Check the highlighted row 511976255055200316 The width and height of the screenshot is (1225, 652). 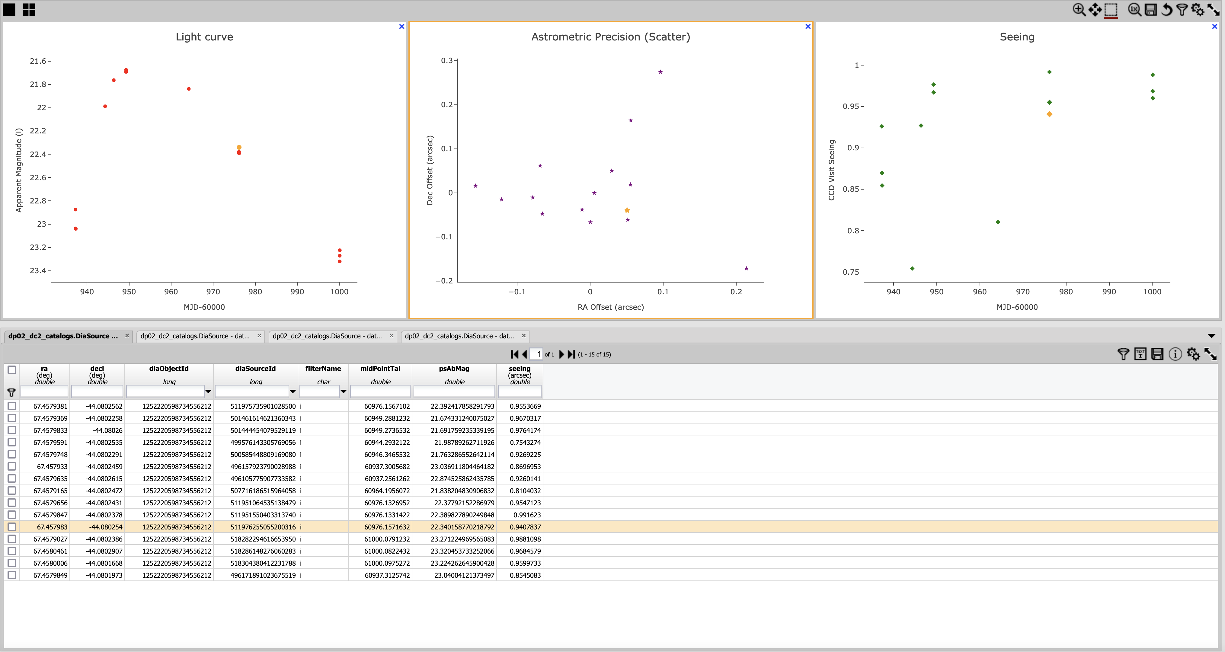12,527
